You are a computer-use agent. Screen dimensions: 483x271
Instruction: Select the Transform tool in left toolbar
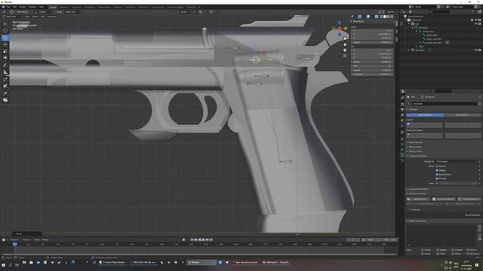tap(5, 57)
